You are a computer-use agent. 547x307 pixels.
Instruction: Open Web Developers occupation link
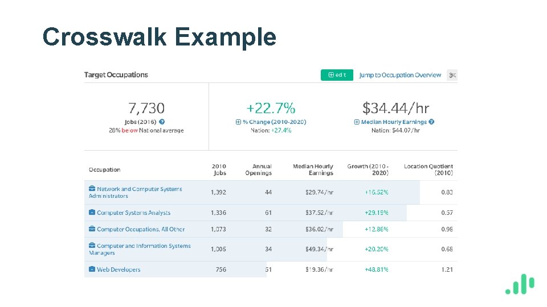pyautogui.click(x=119, y=269)
